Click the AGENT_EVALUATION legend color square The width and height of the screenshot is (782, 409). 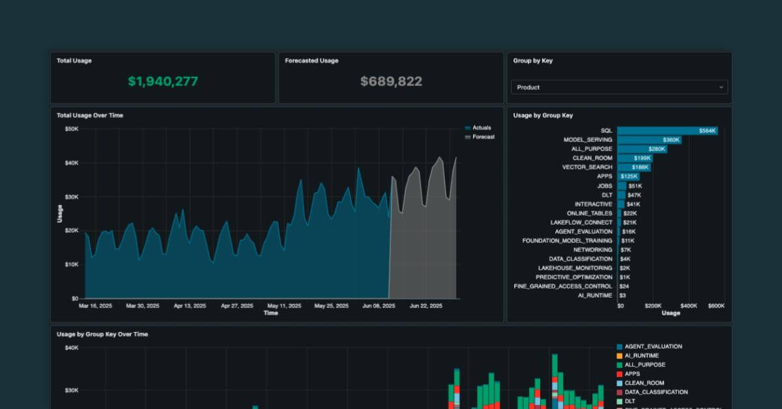[x=619, y=347]
